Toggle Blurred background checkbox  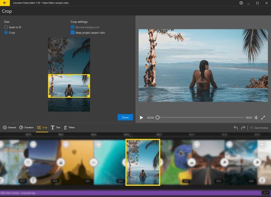73,27
